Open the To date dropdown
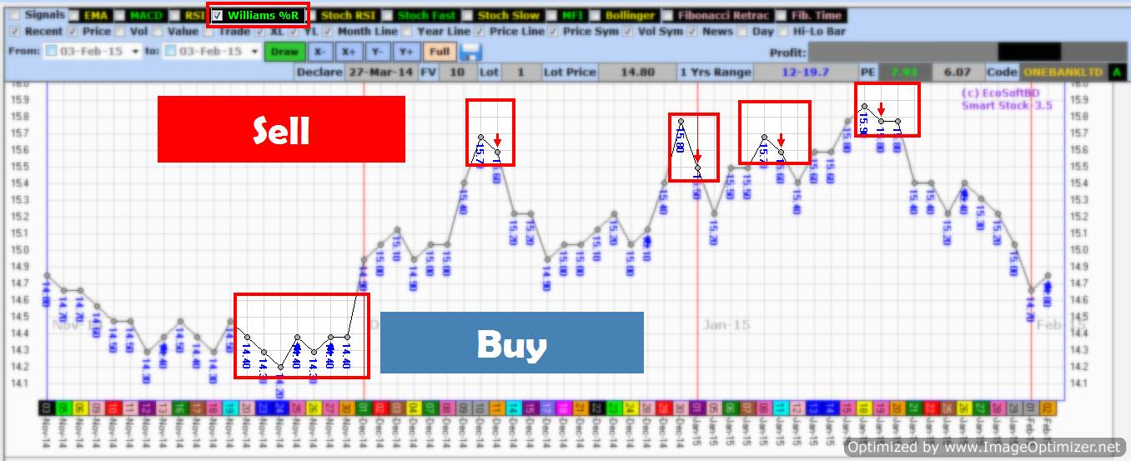1131x461 pixels. tap(254, 52)
